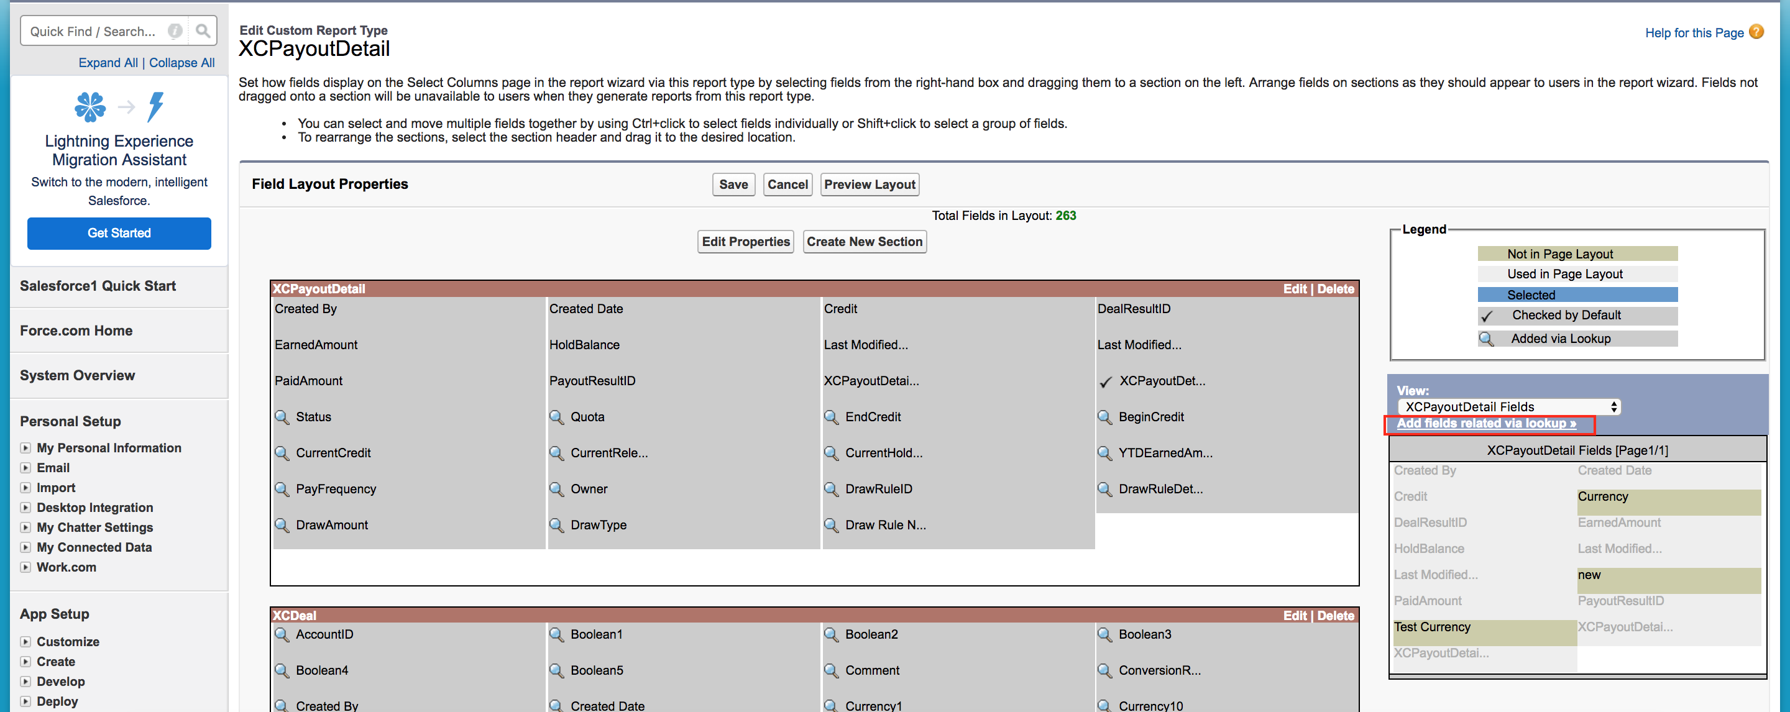Screen dimensions: 1790x712
Task: Expand the Customize item under App Setup
Action: pos(25,642)
